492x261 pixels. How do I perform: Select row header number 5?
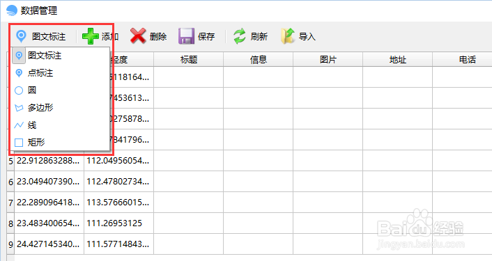(10, 161)
